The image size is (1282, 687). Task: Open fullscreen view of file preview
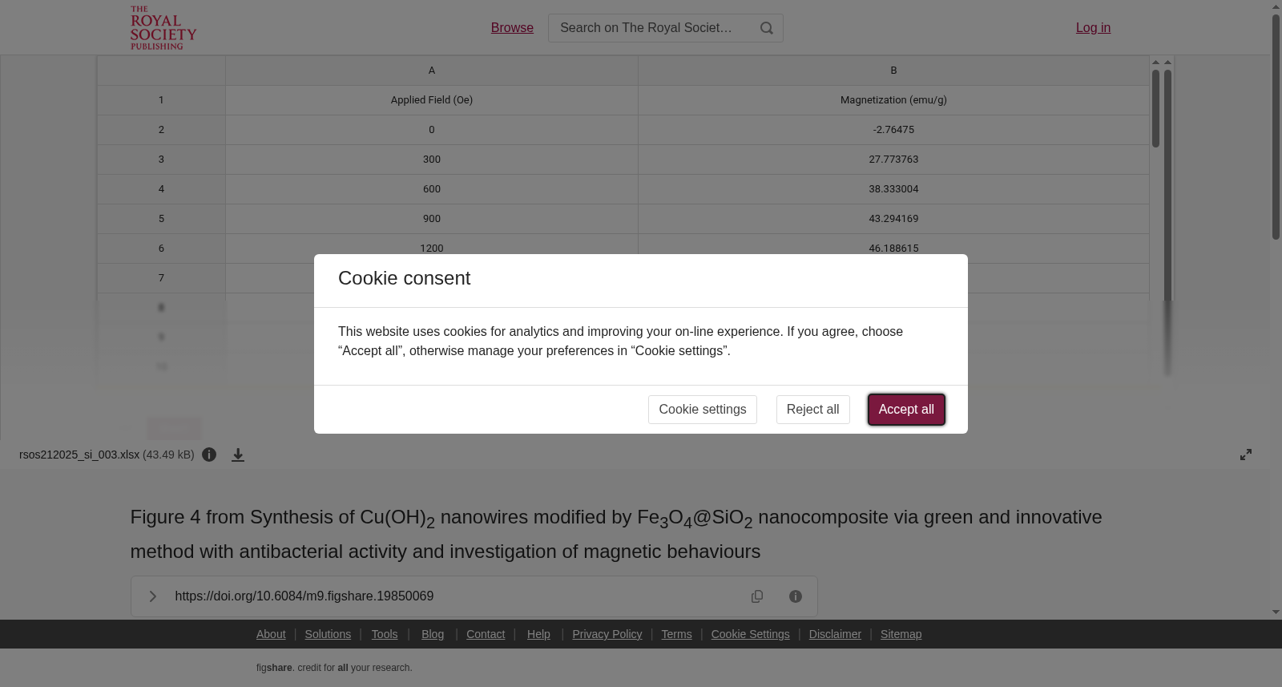tap(1246, 455)
